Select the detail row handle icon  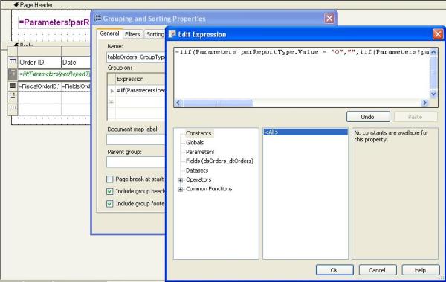13,86
